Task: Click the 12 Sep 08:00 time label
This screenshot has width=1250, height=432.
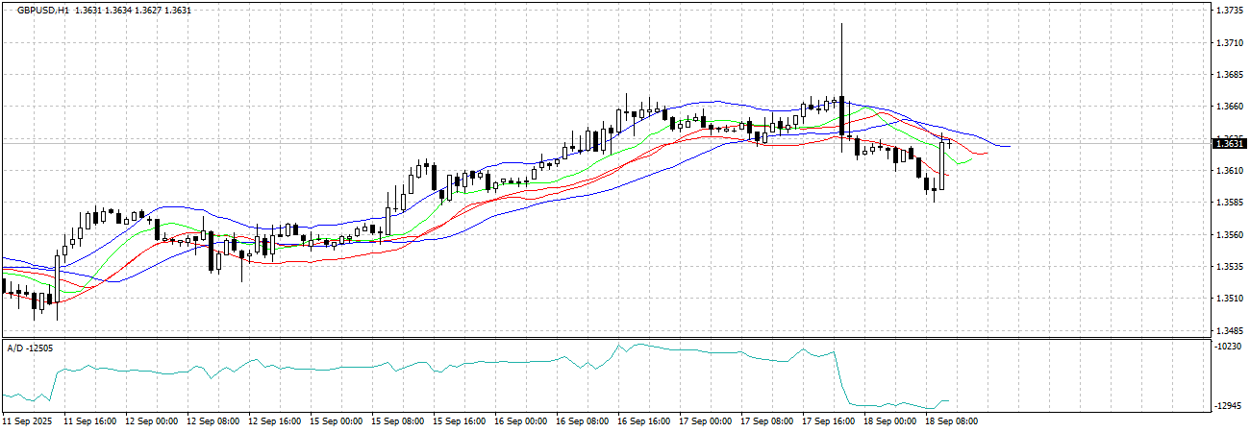Action: pyautogui.click(x=213, y=421)
